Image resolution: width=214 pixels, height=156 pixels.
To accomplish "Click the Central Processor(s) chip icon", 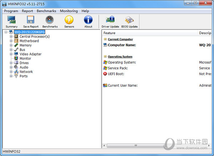I will click(x=16, y=36).
